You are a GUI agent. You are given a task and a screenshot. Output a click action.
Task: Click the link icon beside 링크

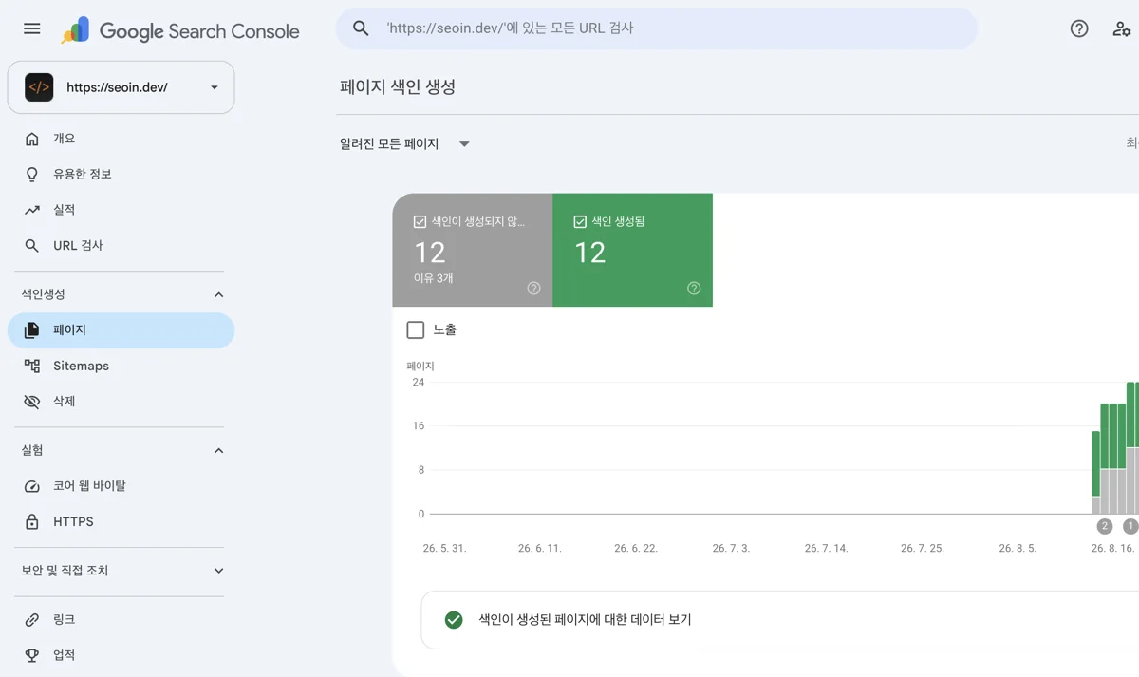pos(32,620)
